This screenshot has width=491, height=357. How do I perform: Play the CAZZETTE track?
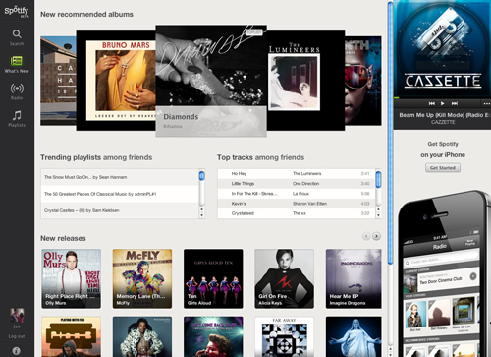[x=443, y=103]
